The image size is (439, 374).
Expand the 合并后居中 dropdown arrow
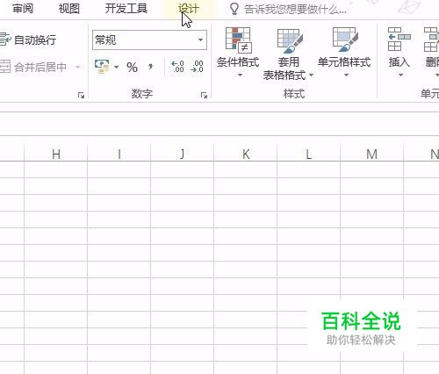(x=78, y=68)
